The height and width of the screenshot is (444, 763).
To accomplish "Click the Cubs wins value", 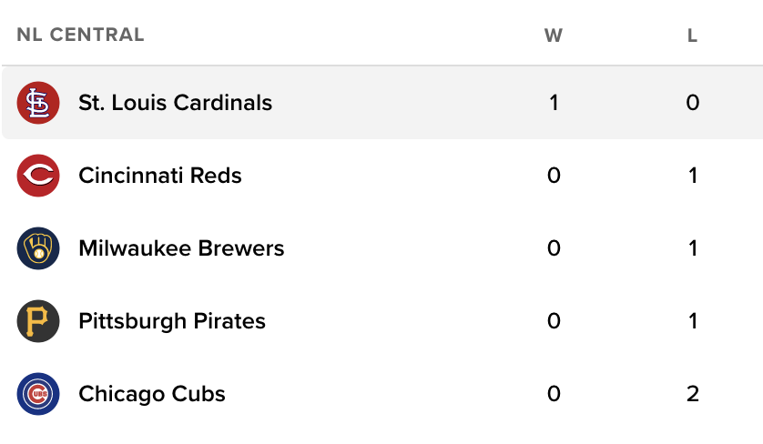I will point(554,394).
